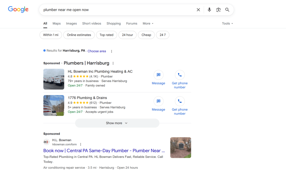The height and width of the screenshot is (172, 286).
Task: Expand the Tools dropdown
Action: coord(227,23)
